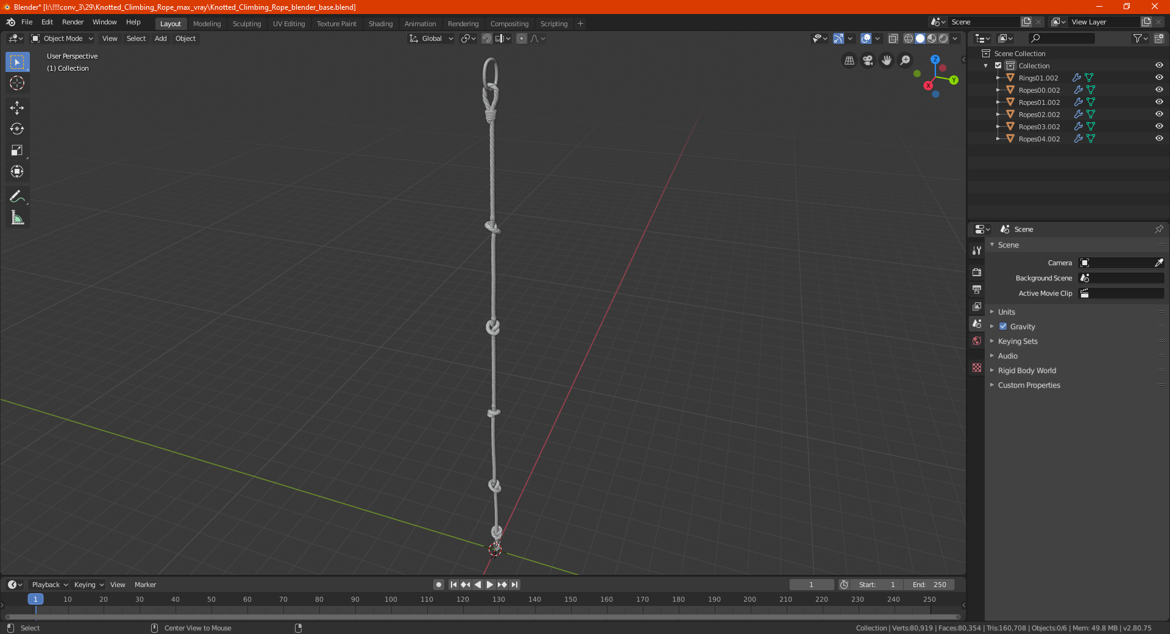Image resolution: width=1170 pixels, height=634 pixels.
Task: Open the pivot point dropdown
Action: pos(469,38)
